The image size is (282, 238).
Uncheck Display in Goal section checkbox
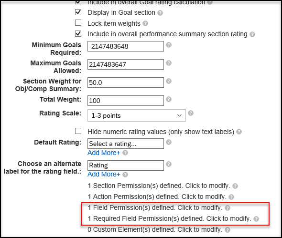point(78,12)
